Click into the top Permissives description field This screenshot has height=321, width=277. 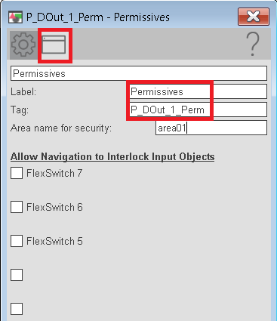[139, 73]
